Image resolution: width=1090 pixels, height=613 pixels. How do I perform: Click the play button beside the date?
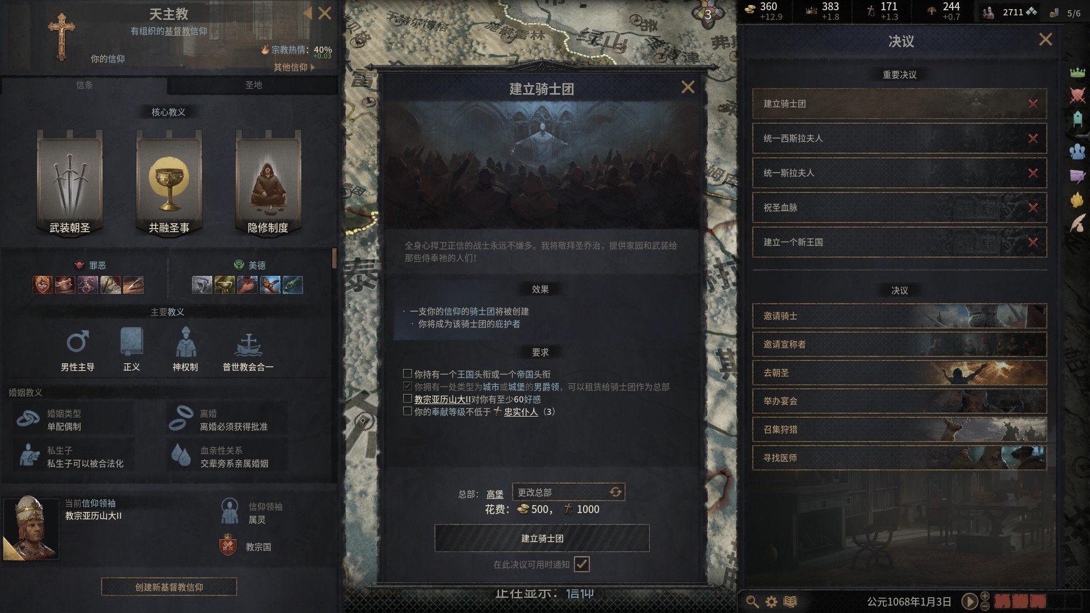coord(969,601)
